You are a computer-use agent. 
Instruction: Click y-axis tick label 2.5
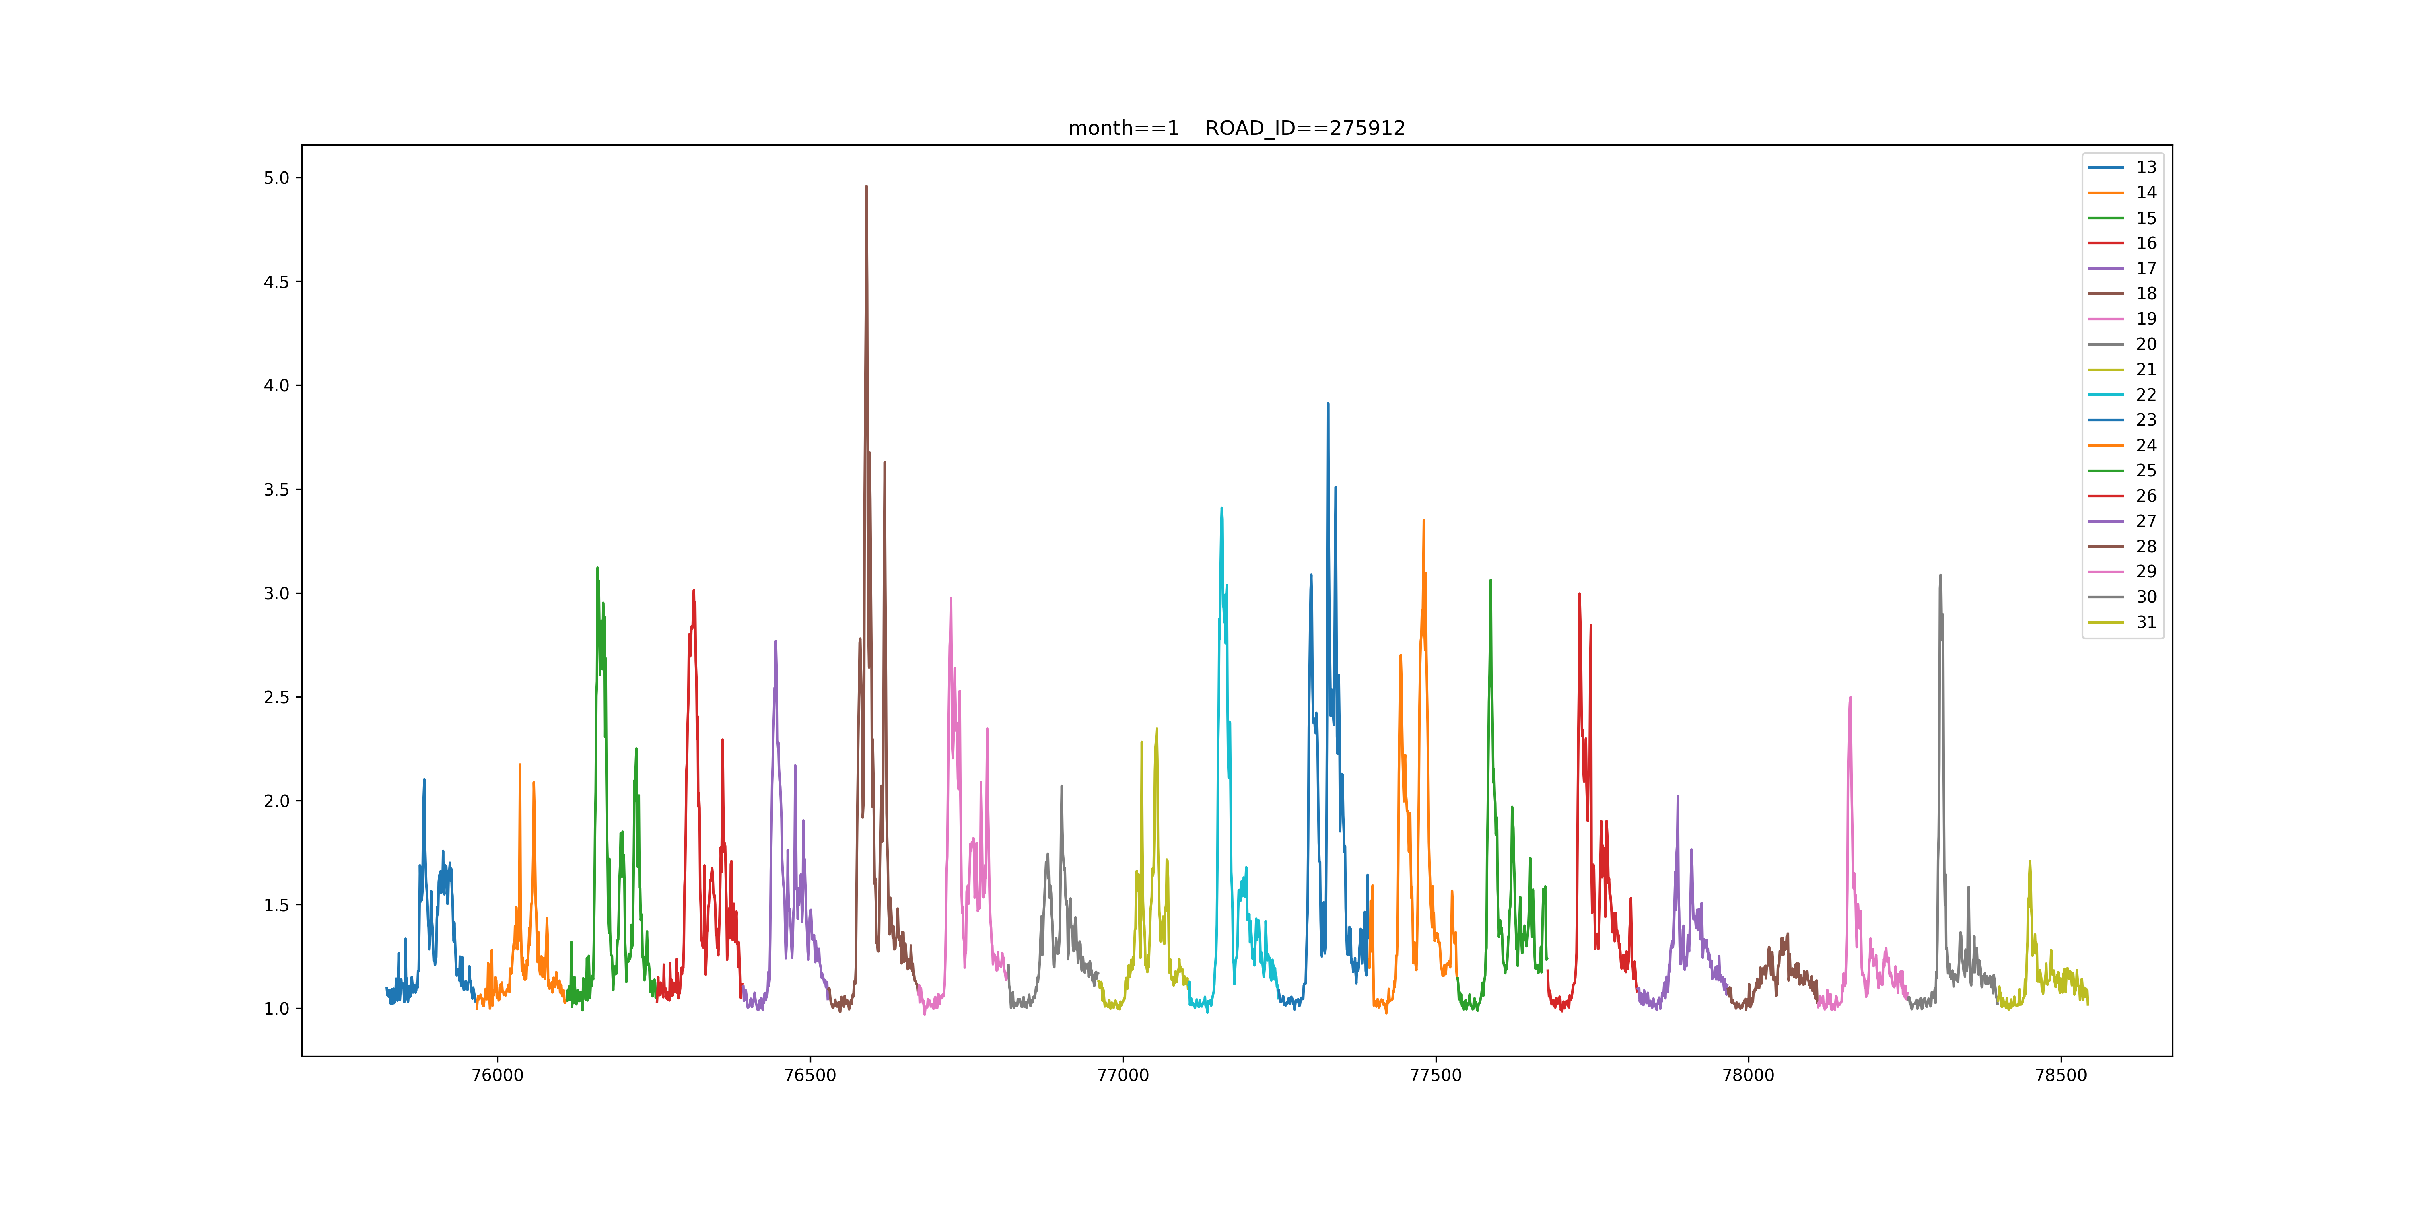[276, 697]
